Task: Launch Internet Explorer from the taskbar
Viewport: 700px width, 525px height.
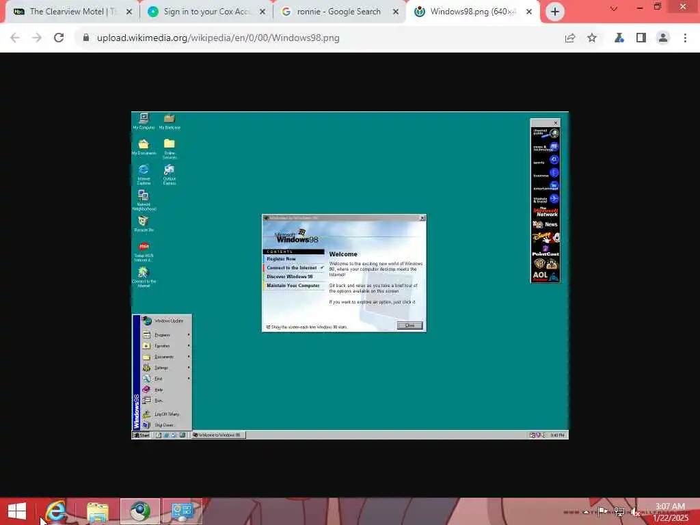Action: click(x=56, y=511)
